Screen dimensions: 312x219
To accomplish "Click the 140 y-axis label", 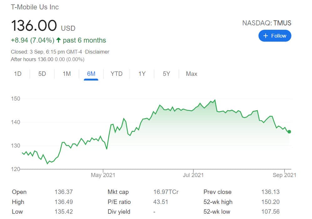I will pyautogui.click(x=16, y=122).
